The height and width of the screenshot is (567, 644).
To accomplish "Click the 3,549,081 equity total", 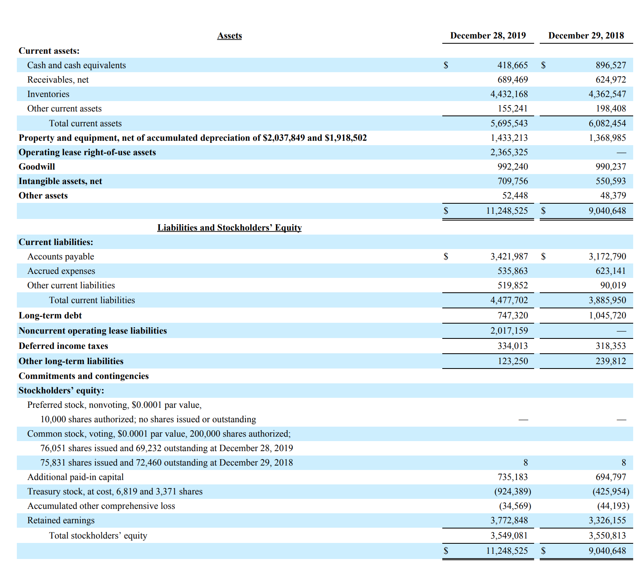I will [x=509, y=536].
